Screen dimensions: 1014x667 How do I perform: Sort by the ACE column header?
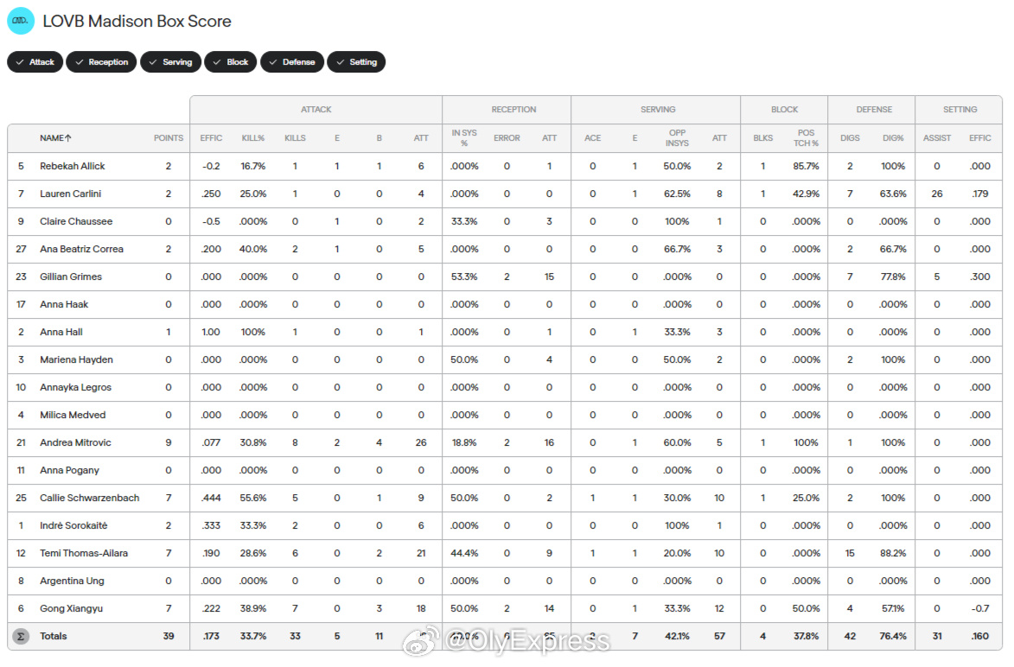(592, 137)
